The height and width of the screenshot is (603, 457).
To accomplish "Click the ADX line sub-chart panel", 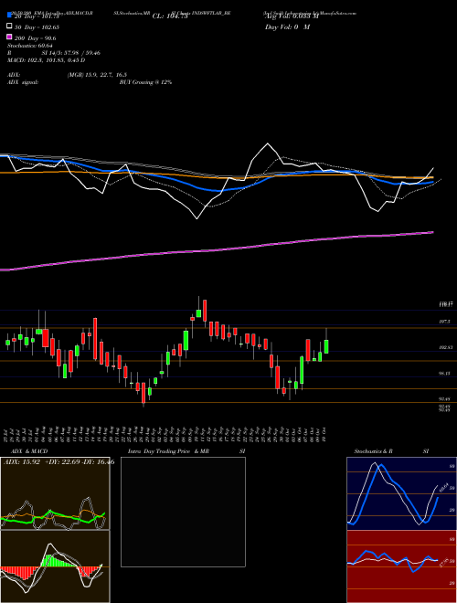I will tap(55, 493).
